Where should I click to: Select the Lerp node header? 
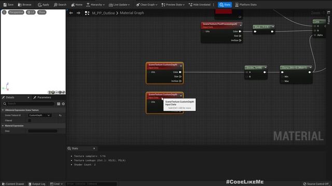click(x=319, y=22)
